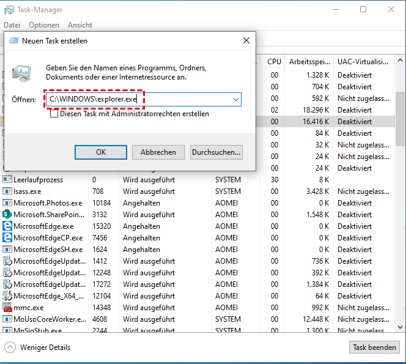Enable 'Diesen Task mit Administratorrechten erstellen' checkbox
406x364 pixels.
tap(54, 114)
